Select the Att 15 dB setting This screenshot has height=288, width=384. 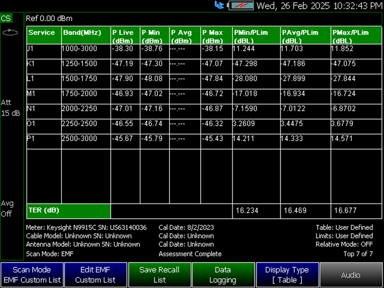11,108
